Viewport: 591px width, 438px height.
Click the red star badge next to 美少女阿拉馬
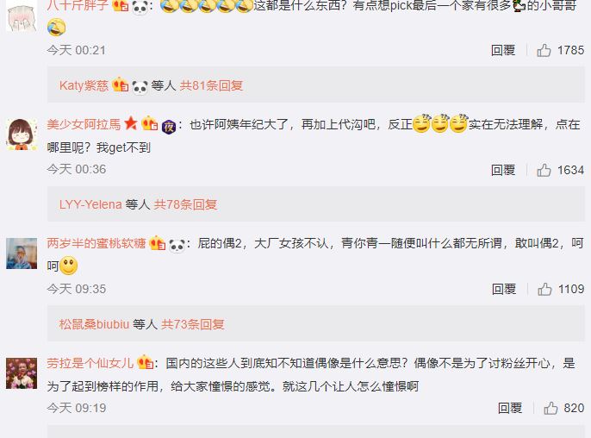pyautogui.click(x=131, y=123)
